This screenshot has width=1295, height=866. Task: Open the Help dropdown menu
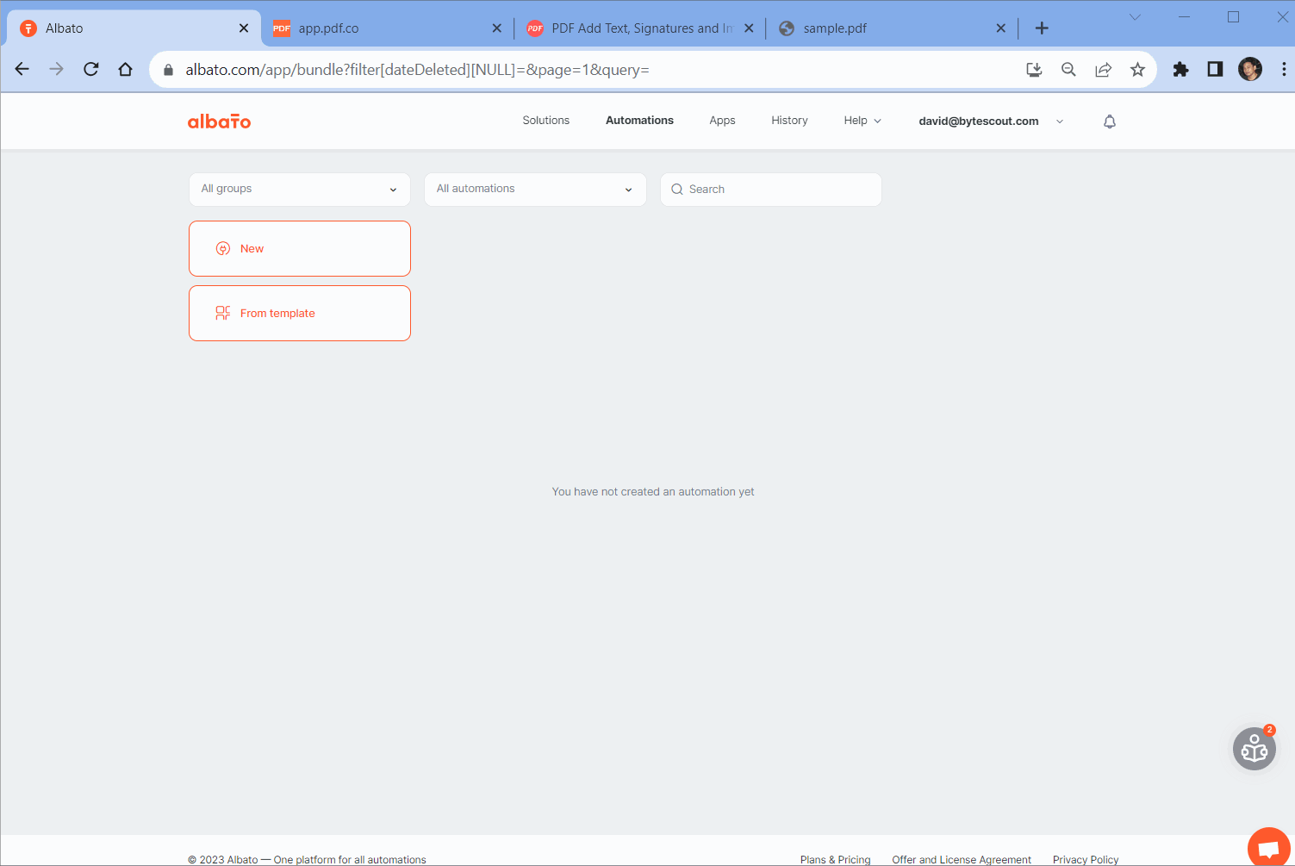click(862, 121)
